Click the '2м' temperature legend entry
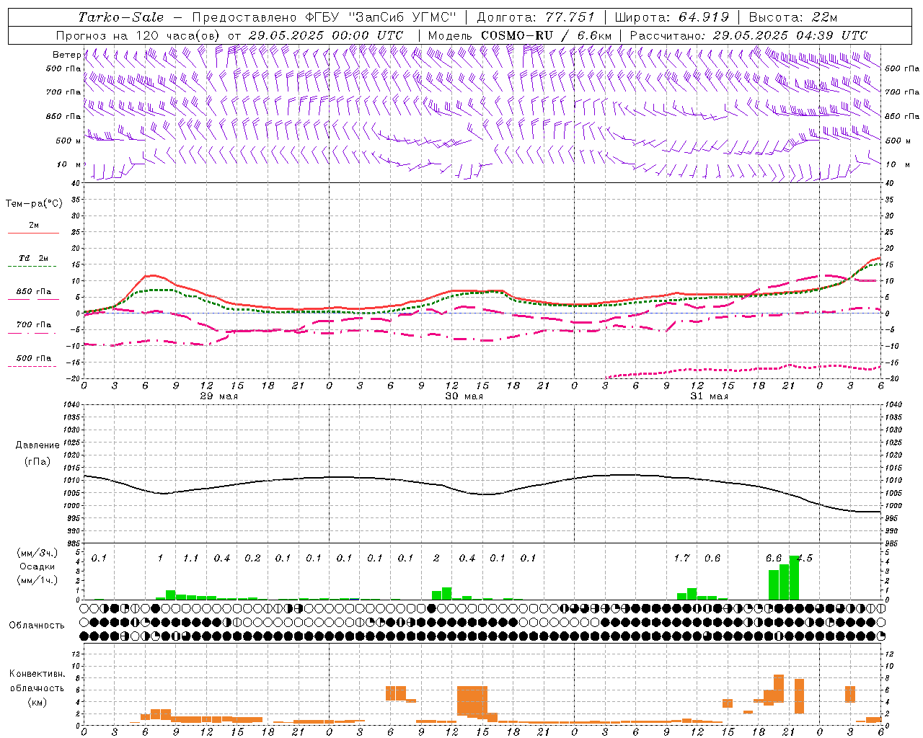The height and width of the screenshot is (738, 923). (x=34, y=225)
